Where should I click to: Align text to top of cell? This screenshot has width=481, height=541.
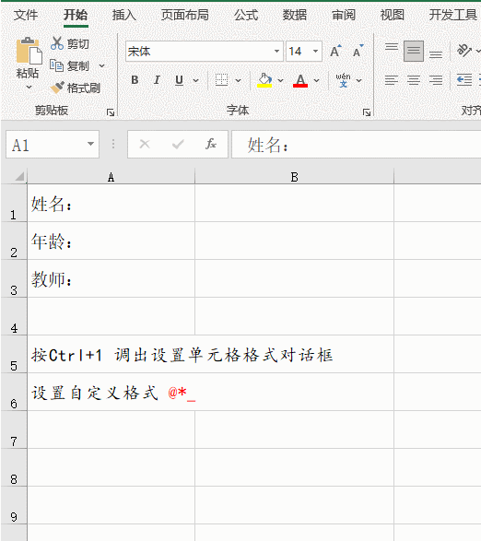[392, 47]
